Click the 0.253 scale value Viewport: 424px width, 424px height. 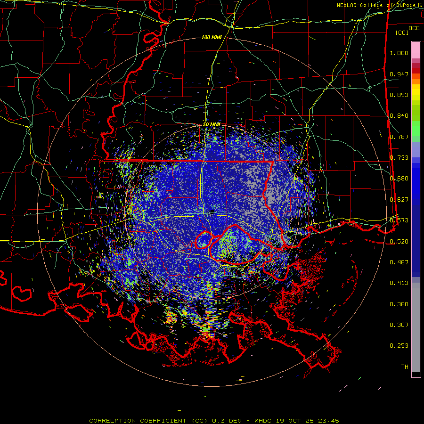[399, 346]
